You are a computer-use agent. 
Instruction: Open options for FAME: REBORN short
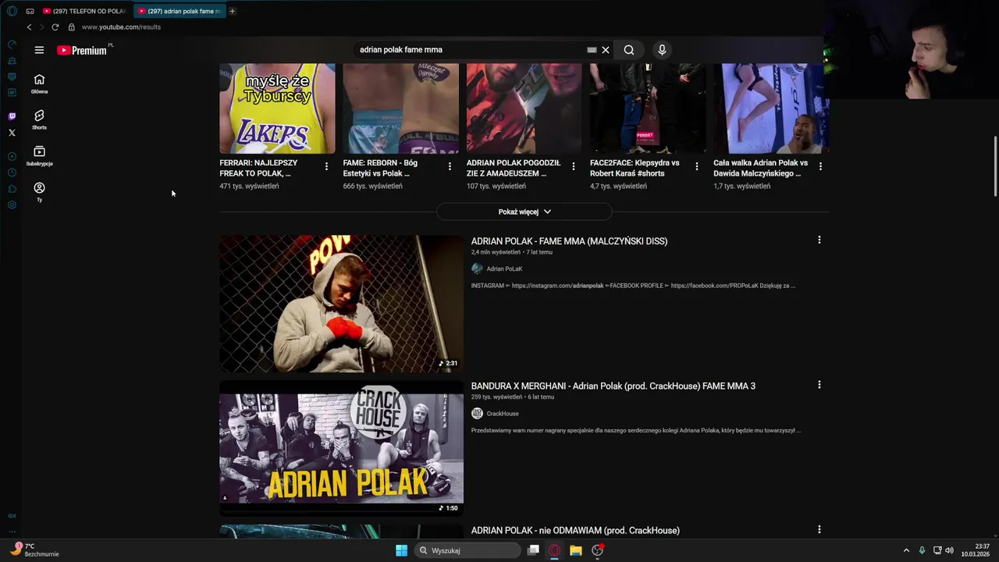pyautogui.click(x=450, y=166)
